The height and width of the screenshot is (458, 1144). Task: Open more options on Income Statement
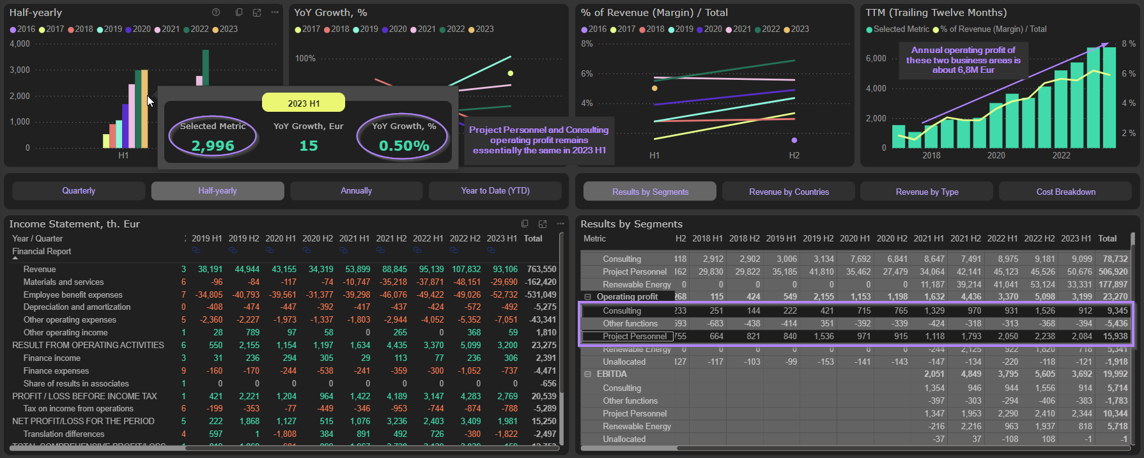click(560, 224)
